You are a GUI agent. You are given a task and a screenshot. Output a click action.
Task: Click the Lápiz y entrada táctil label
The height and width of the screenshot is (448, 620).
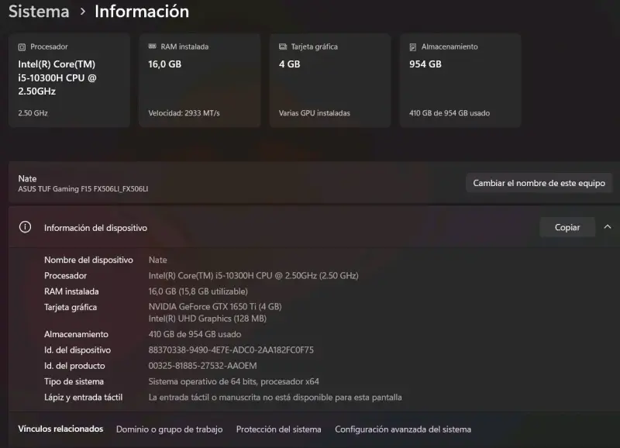click(x=84, y=398)
